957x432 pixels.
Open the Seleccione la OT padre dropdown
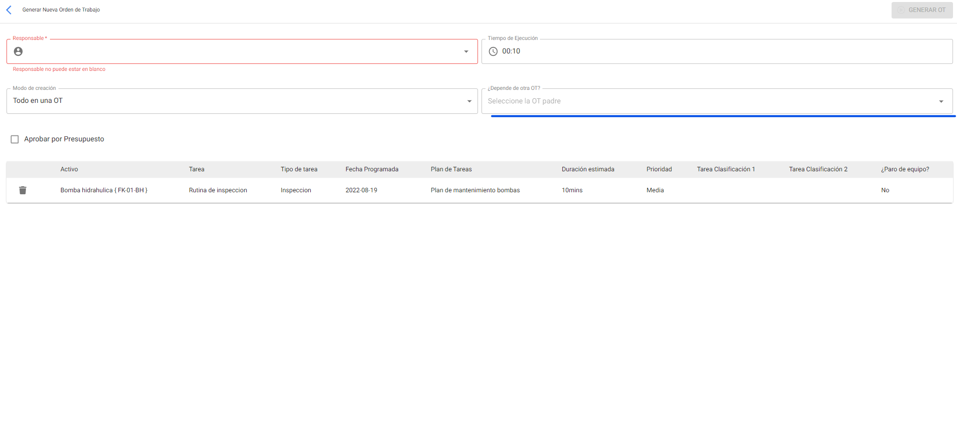tap(941, 101)
